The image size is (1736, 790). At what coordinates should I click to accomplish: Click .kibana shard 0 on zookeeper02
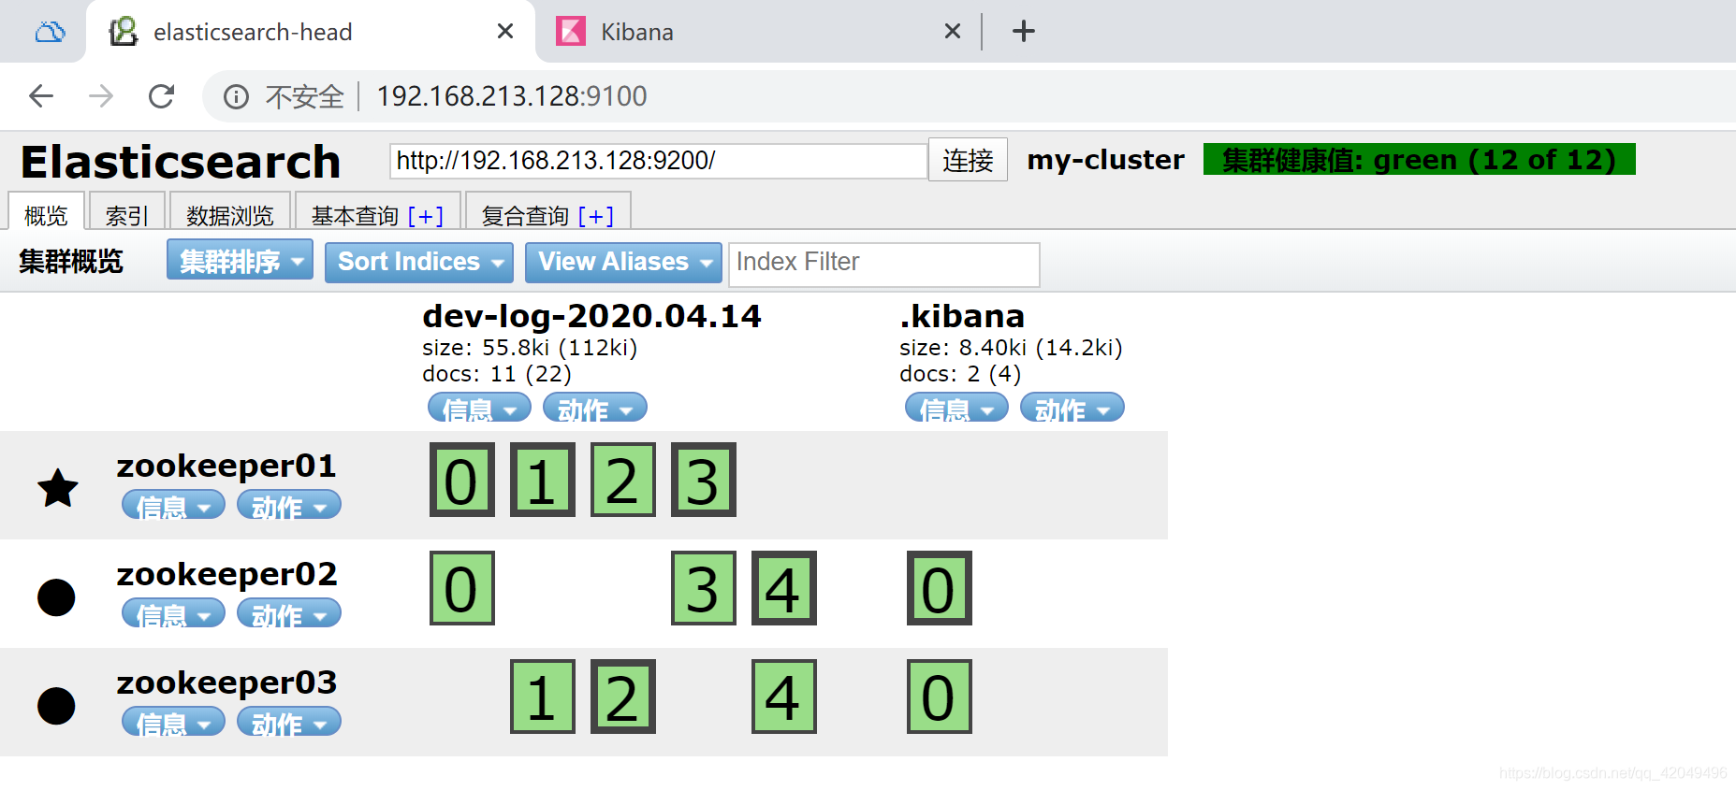coord(940,588)
